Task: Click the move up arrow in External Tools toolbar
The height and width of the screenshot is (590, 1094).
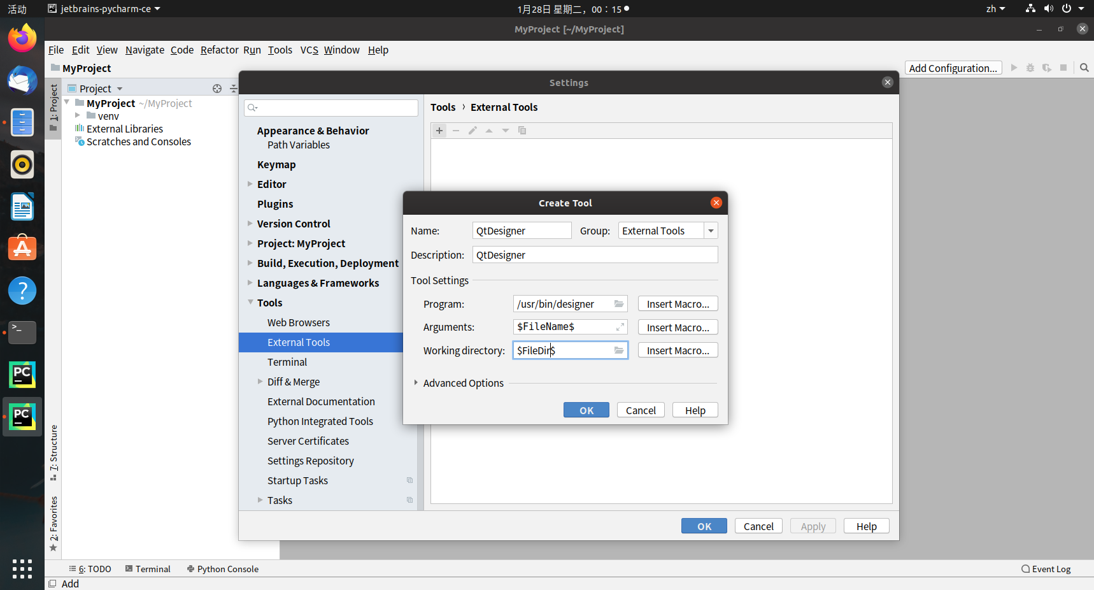Action: point(489,131)
